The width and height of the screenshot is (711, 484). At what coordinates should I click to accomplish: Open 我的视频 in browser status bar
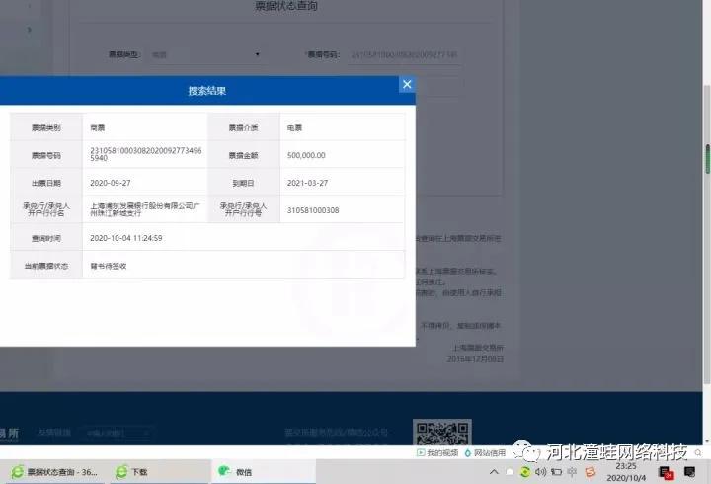(x=437, y=452)
